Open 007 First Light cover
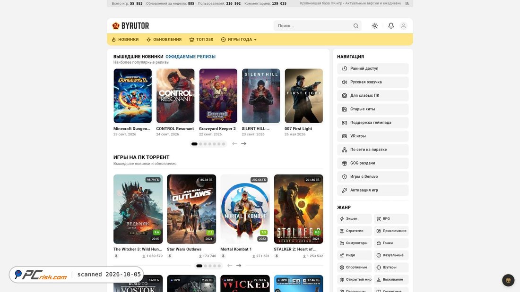Screen dimensions: 520x292 coord(304,96)
